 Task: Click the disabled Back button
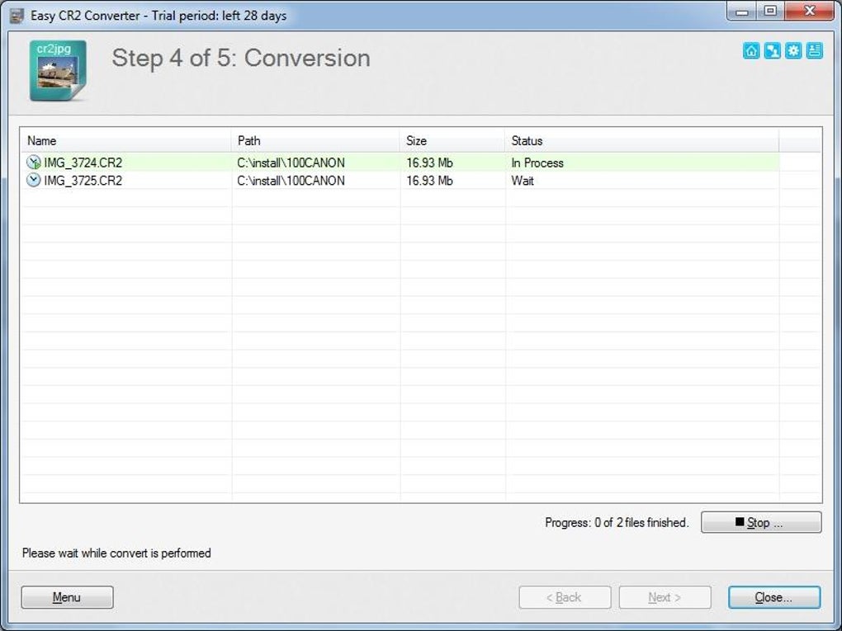click(565, 597)
